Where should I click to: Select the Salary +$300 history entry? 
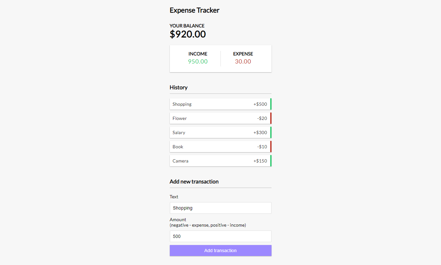(x=221, y=132)
